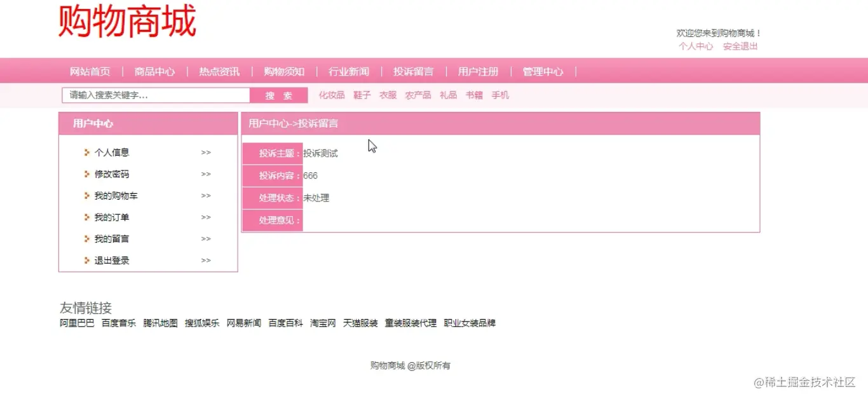Open the 衣服 category link
This screenshot has width=868, height=401.
pyautogui.click(x=388, y=95)
